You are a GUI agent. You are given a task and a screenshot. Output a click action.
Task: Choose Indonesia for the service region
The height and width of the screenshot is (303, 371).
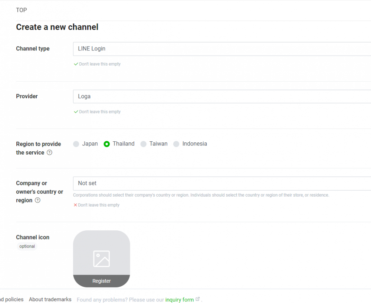(x=176, y=144)
